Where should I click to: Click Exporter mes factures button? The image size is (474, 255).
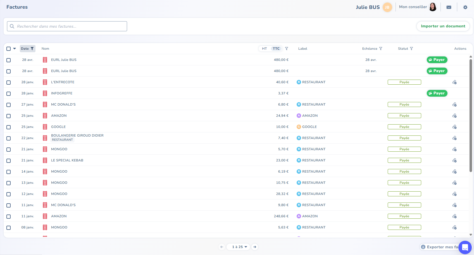click(x=440, y=247)
